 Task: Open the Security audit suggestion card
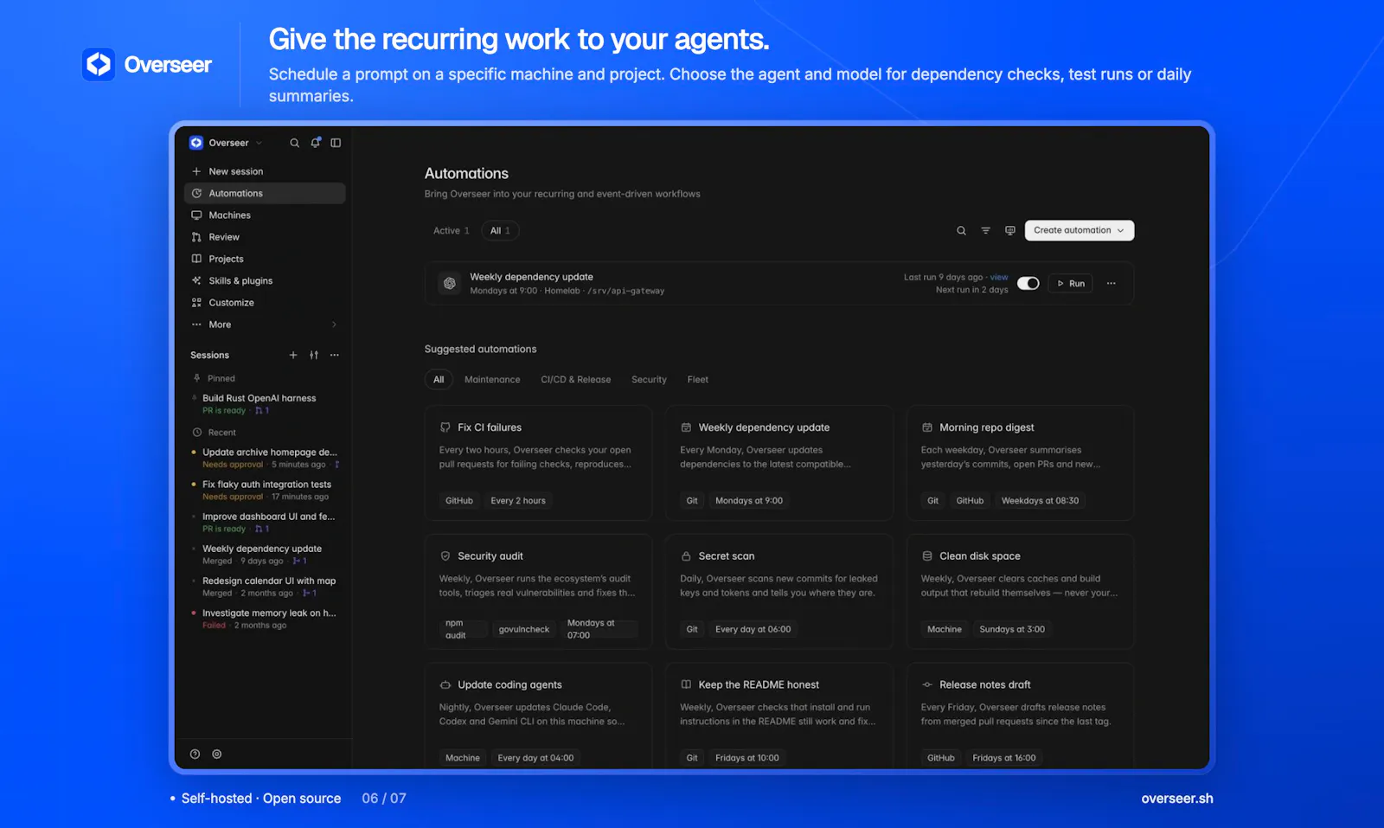pyautogui.click(x=538, y=592)
